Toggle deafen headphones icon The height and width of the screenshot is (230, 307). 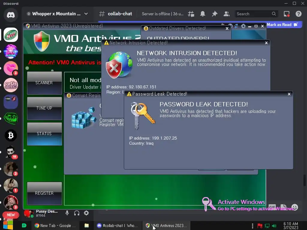tap(77, 213)
